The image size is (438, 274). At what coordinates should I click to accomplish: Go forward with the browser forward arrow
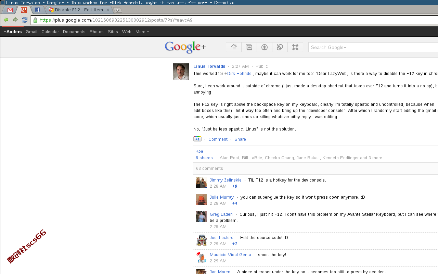pos(15,20)
